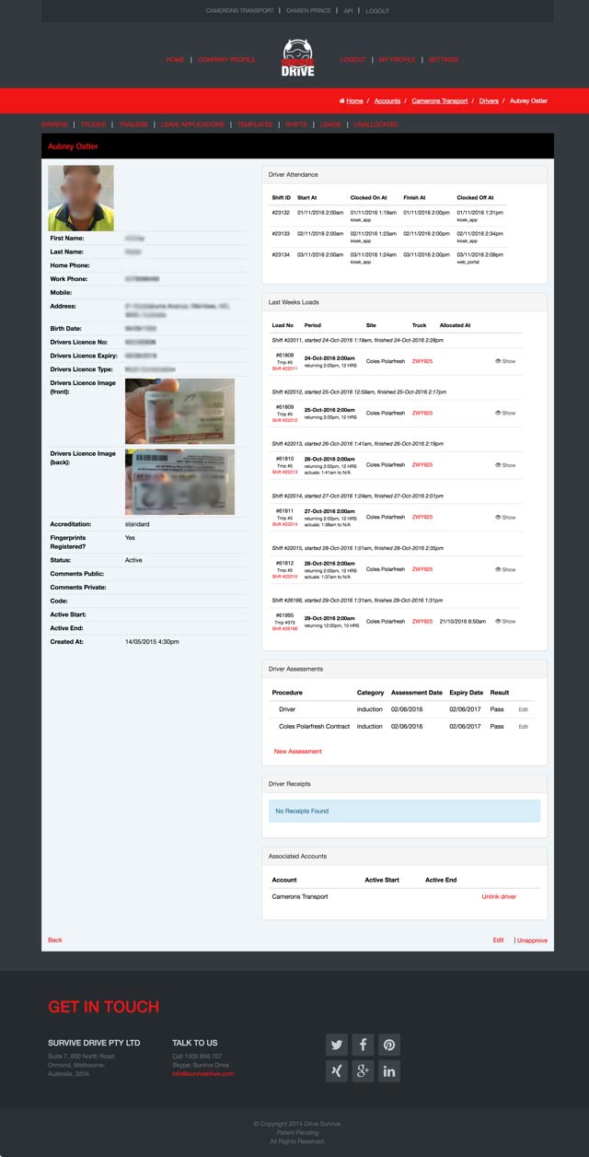The image size is (589, 1157).
Task: Open the LinkedIn icon in footer
Action: click(389, 1070)
